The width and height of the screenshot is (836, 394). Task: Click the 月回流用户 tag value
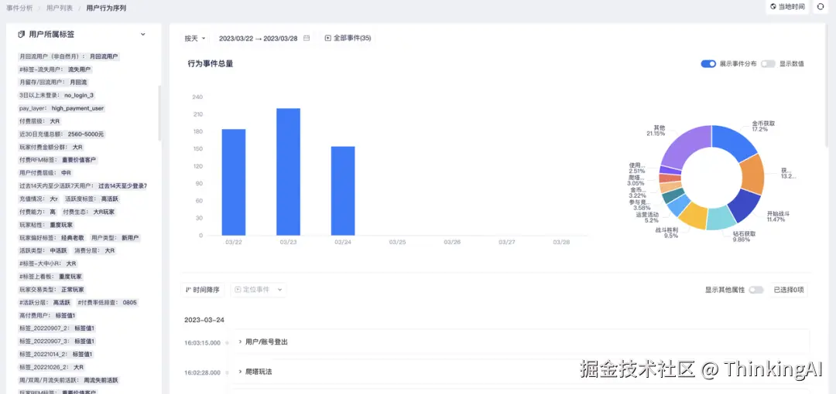(x=104, y=56)
